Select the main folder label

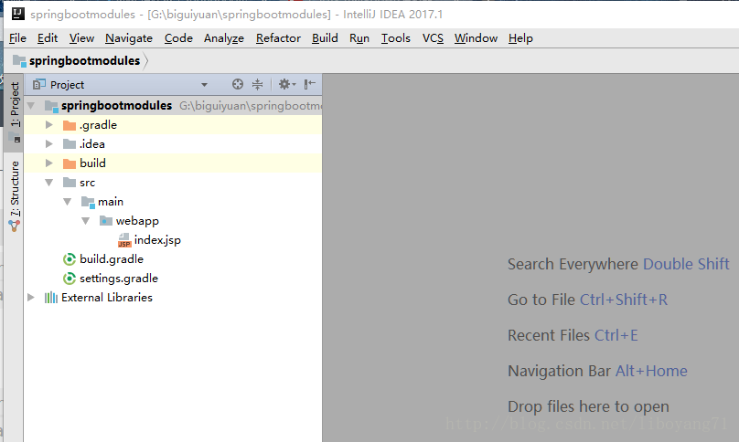tap(111, 202)
